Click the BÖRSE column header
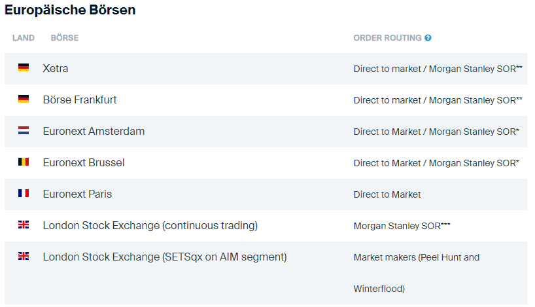 tap(65, 38)
